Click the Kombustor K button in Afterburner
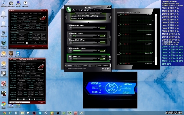This screenshot has width=184, height=115. tap(66, 17)
